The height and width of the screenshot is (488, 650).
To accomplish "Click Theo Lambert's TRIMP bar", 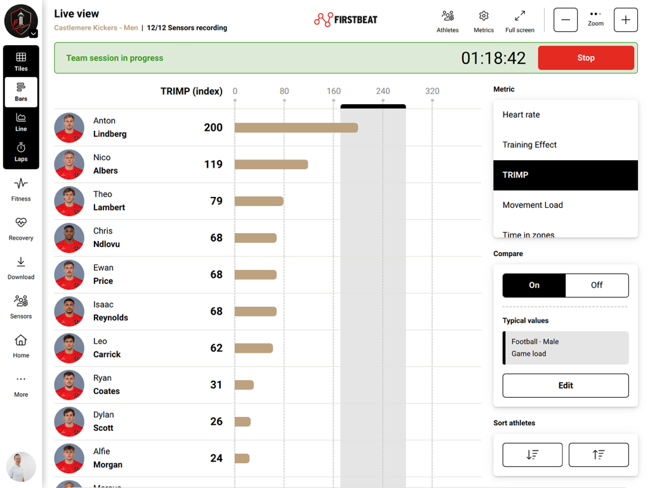I will pos(259,201).
